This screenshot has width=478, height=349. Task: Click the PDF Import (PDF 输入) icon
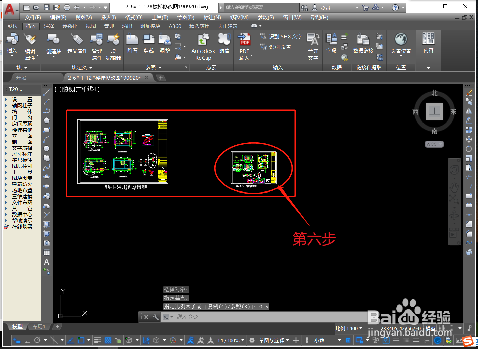pos(244,40)
